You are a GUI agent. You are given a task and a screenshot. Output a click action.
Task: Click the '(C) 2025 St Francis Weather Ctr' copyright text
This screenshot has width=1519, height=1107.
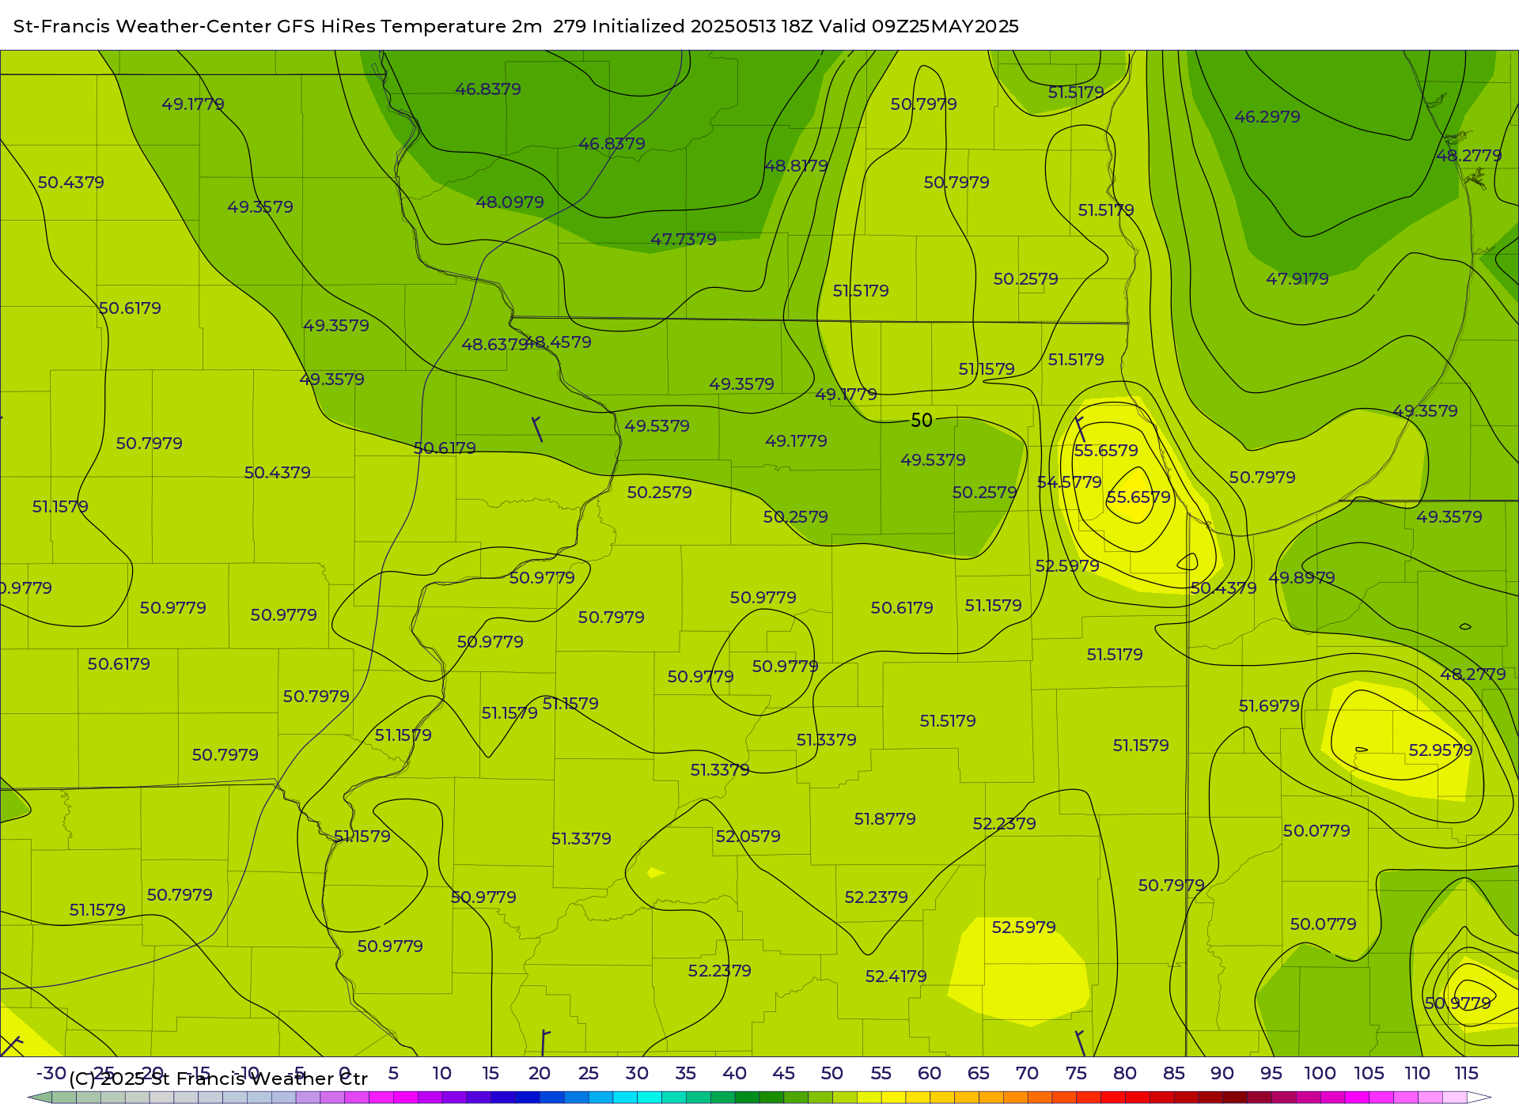coord(218,1079)
